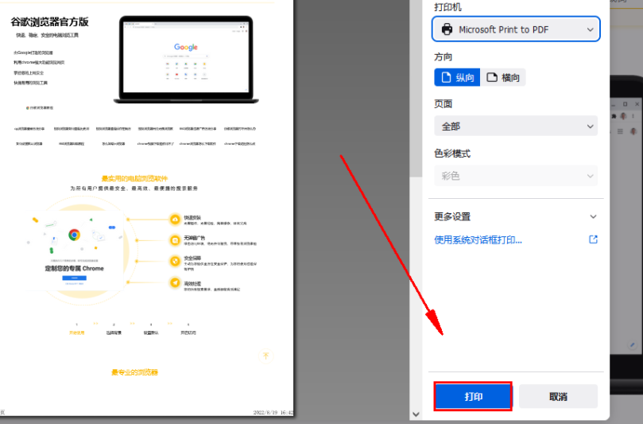The height and width of the screenshot is (424, 643).
Task: Select landscape orientation 横向
Action: (x=503, y=77)
